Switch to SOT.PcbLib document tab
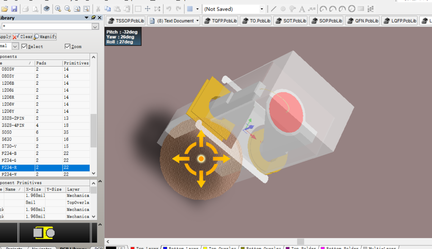This screenshot has width=432, height=249. pos(291,21)
